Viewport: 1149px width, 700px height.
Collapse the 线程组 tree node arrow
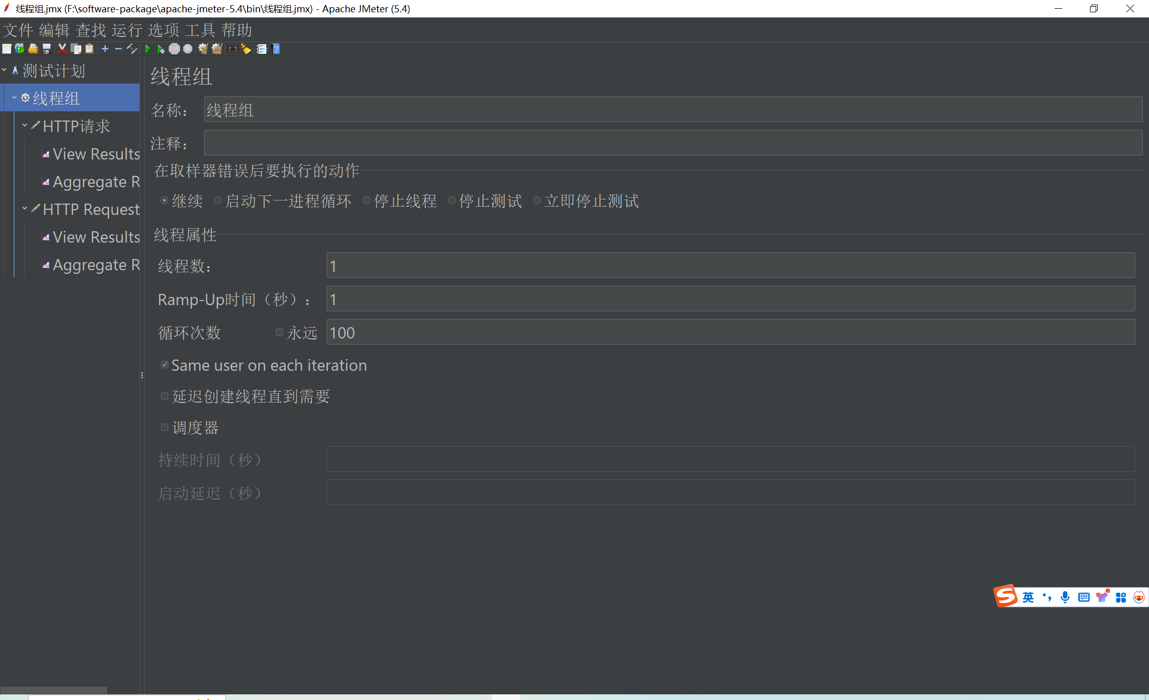(14, 97)
